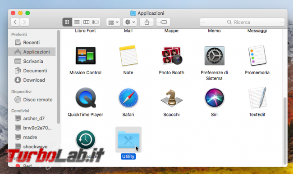Screen dimensions: 293x174
Task: Go forward in Finder
Action: (x=24, y=22)
